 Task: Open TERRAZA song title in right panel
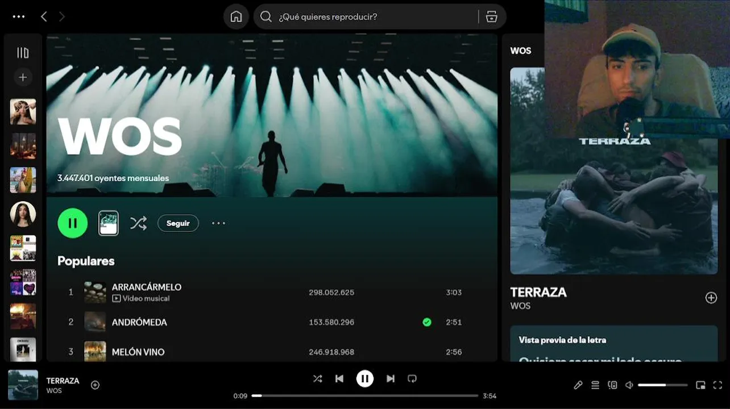[538, 292]
